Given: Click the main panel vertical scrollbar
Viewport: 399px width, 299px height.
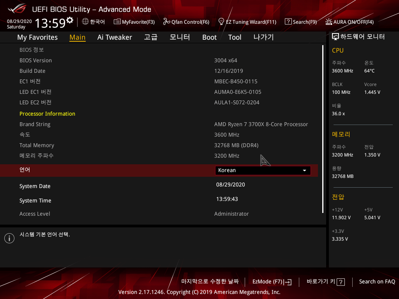Looking at the screenshot, I should [x=323, y=129].
